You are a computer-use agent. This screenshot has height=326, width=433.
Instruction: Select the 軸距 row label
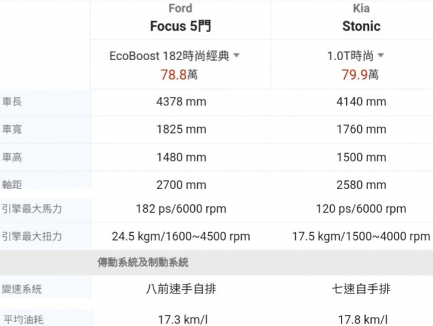pyautogui.click(x=12, y=185)
